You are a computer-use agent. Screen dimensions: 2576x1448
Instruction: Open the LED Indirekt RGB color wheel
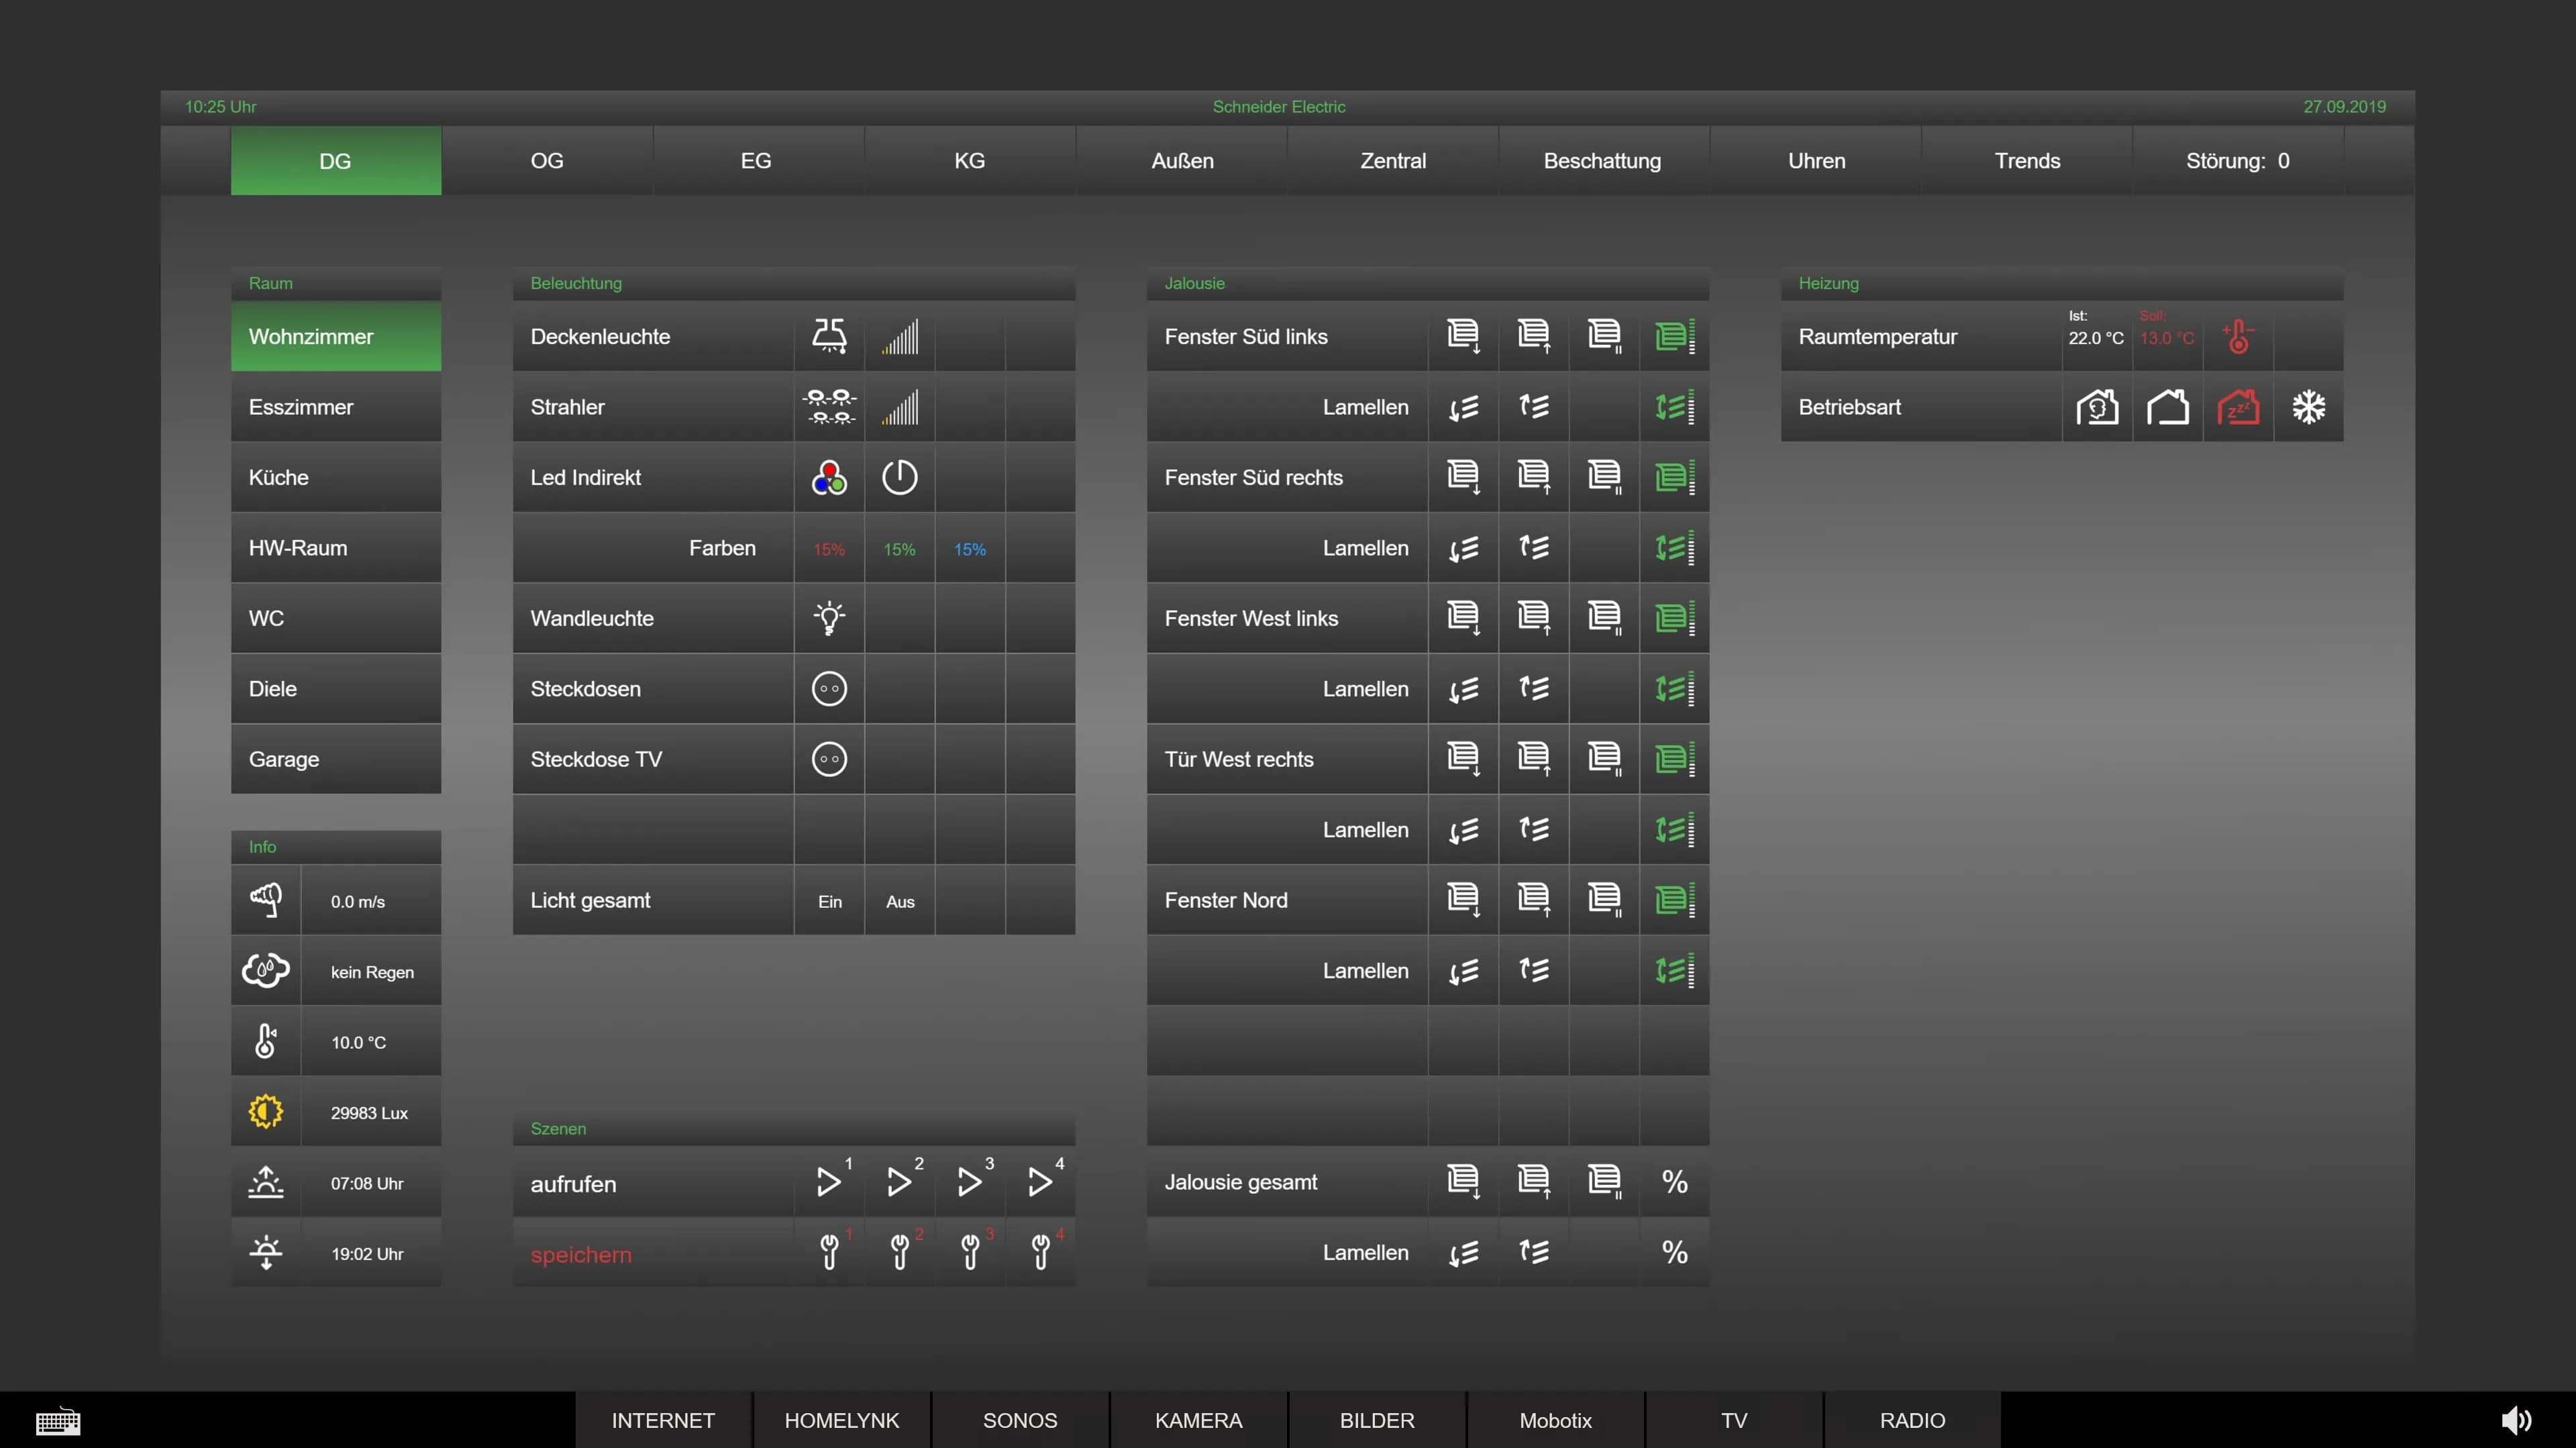(x=828, y=477)
